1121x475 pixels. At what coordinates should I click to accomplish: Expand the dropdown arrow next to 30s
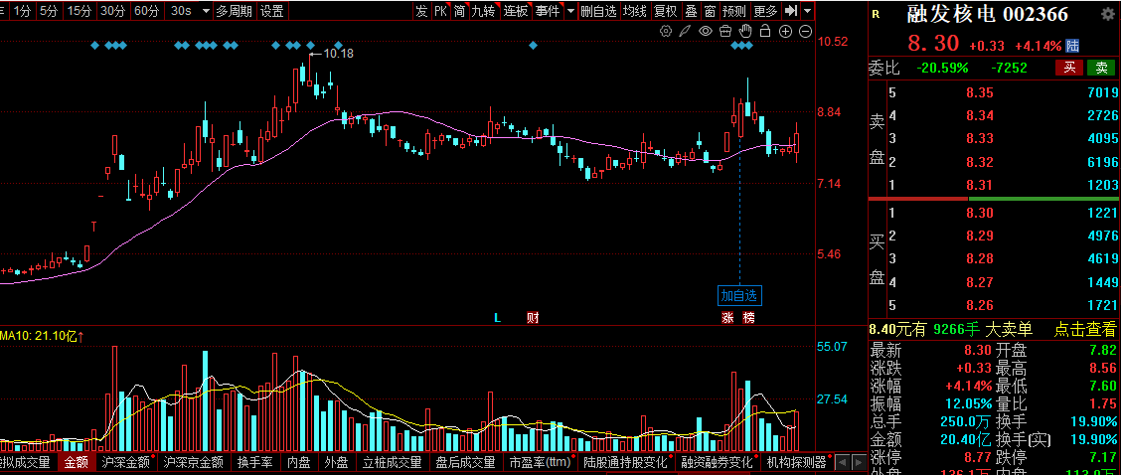pos(205,11)
